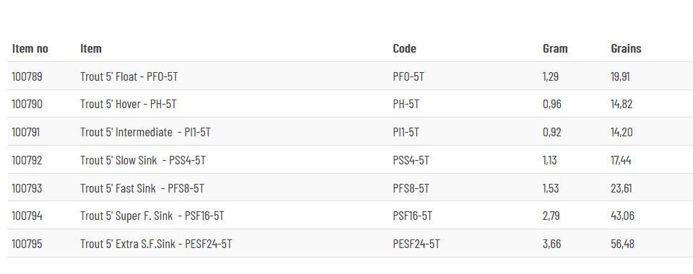Screen dimensions: 693x274
Task: Click the Grains column header
Action: (x=626, y=48)
